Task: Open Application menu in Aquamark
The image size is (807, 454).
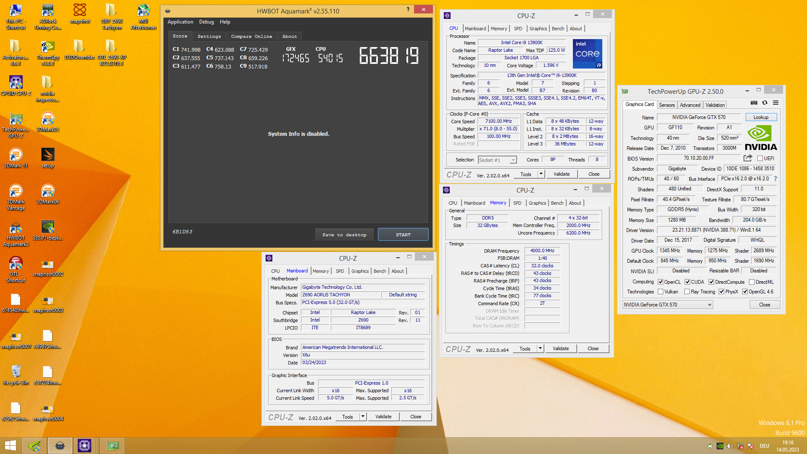Action: coord(180,22)
